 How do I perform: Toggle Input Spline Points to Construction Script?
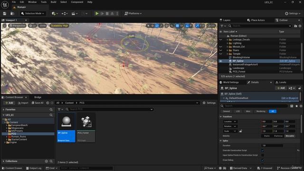[263, 155]
